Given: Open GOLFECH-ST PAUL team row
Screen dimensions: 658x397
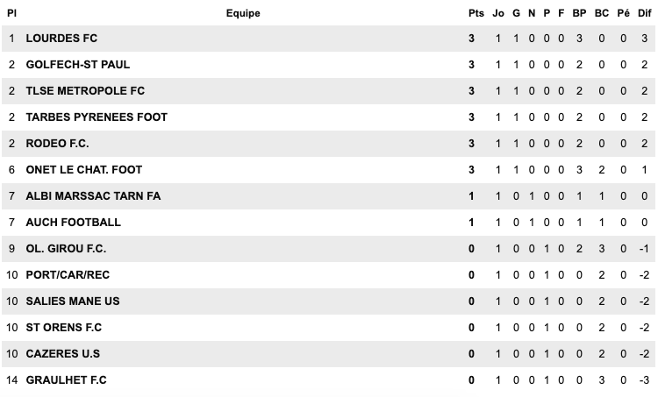Looking at the screenshot, I should tap(78, 65).
